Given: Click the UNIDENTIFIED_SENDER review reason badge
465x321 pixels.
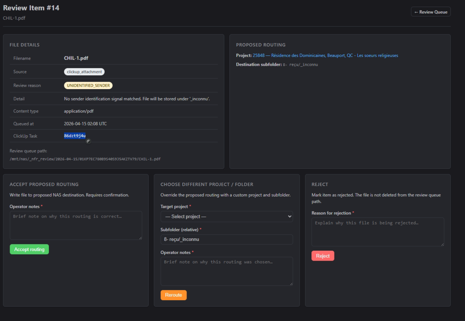Looking at the screenshot, I should [88, 86].
